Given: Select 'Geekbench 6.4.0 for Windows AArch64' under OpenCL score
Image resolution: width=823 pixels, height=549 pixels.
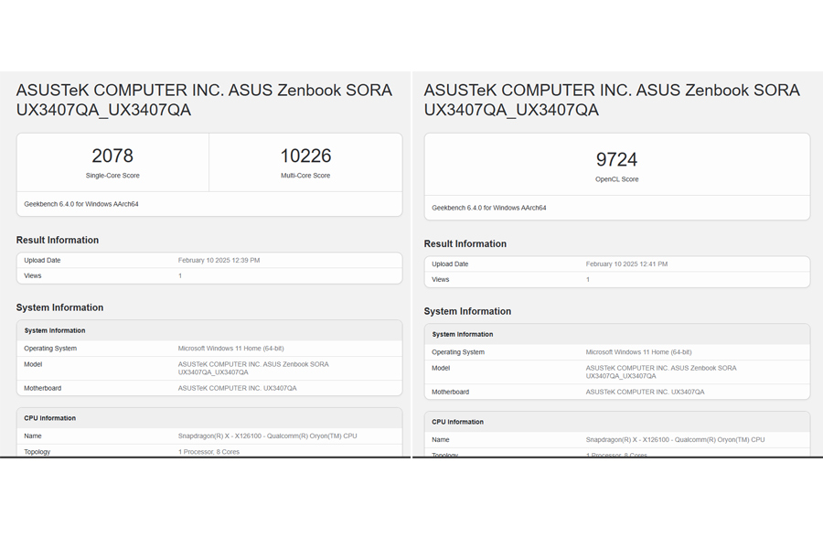Looking at the screenshot, I should [x=489, y=208].
